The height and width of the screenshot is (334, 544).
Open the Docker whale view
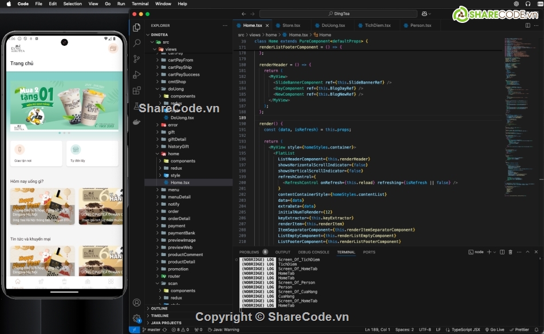137,122
